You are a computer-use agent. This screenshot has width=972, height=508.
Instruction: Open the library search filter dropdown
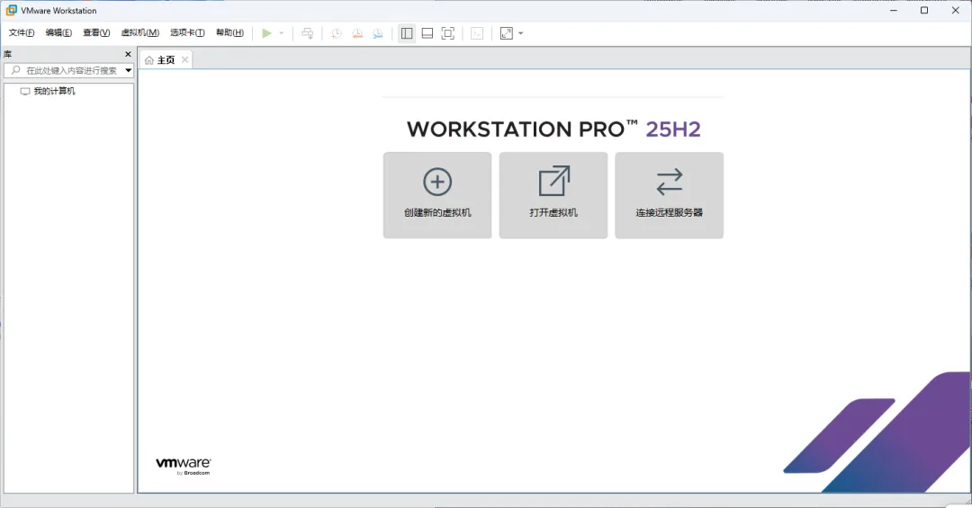click(129, 71)
